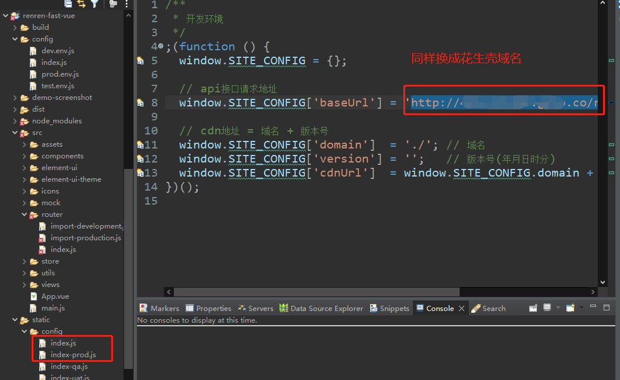
Task: Open explorer View Menu three-dots icon
Action: tap(126, 4)
